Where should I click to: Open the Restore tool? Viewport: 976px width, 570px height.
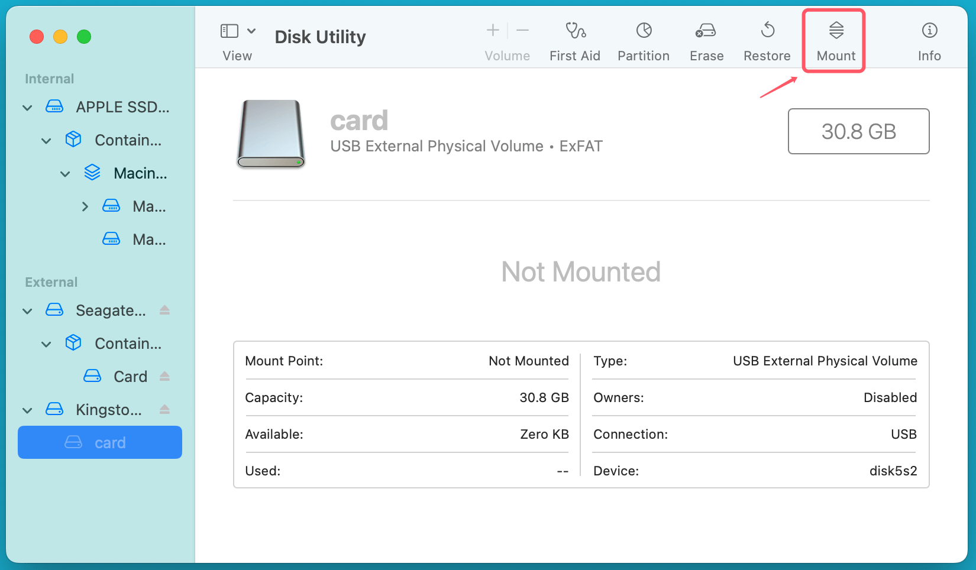[767, 40]
